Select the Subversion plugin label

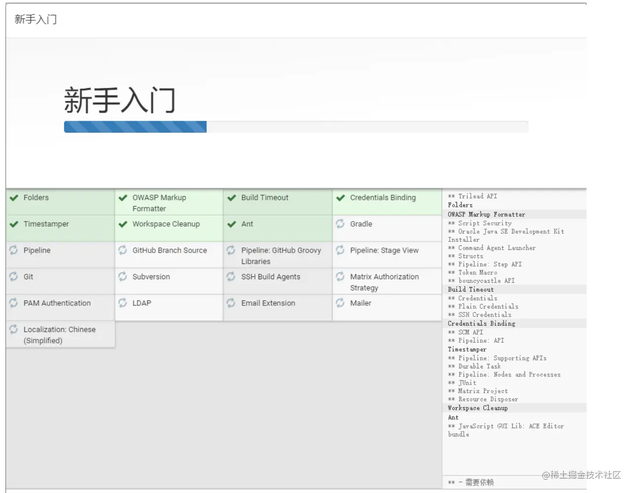(x=151, y=277)
